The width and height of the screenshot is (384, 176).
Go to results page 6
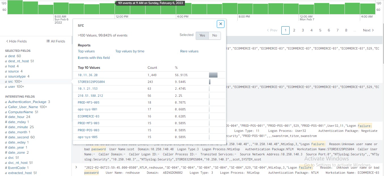coord(329,30)
